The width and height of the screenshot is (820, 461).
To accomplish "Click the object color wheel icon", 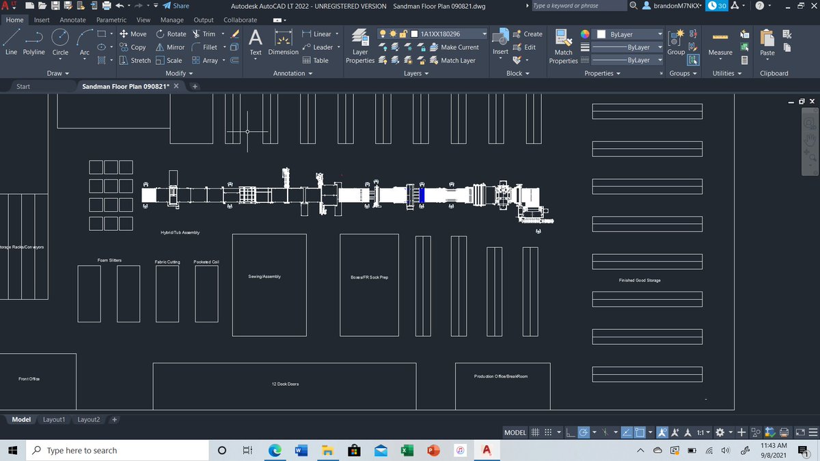I will 585,34.
